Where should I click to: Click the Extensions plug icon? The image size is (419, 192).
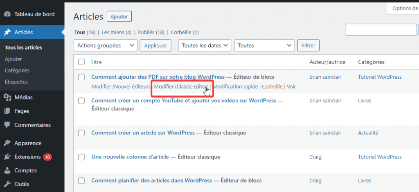tap(7, 157)
